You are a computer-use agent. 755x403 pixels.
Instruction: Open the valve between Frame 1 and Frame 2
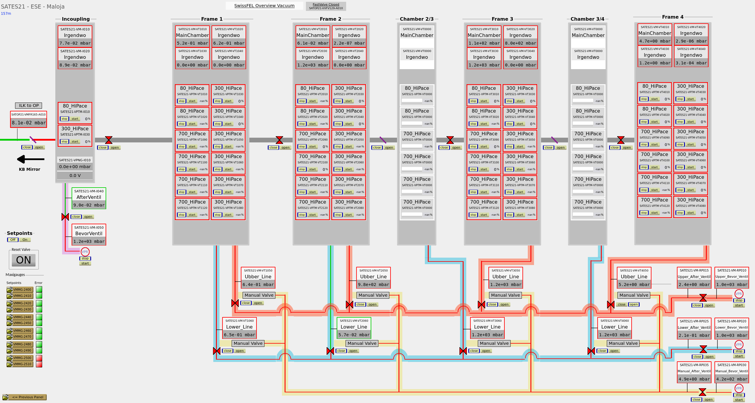[x=285, y=148]
